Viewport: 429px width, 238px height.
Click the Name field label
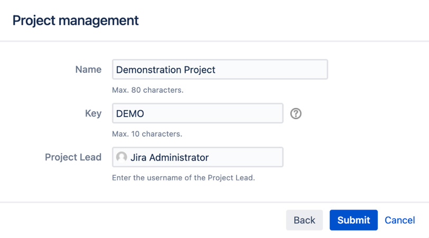(x=88, y=70)
